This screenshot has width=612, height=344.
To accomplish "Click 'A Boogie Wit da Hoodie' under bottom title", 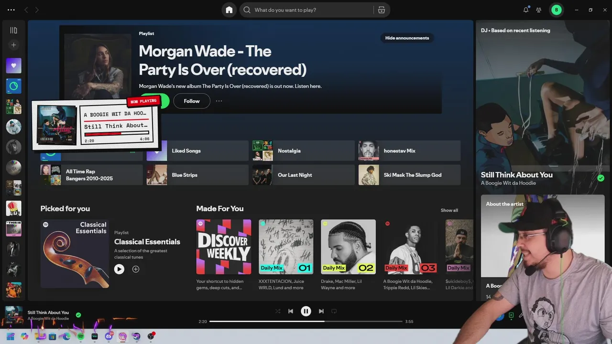I will tap(48, 318).
